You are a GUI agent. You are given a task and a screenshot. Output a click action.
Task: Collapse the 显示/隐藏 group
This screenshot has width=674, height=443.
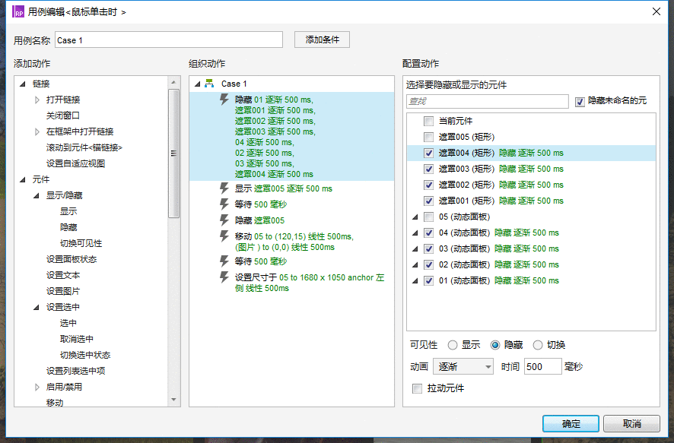click(x=37, y=195)
